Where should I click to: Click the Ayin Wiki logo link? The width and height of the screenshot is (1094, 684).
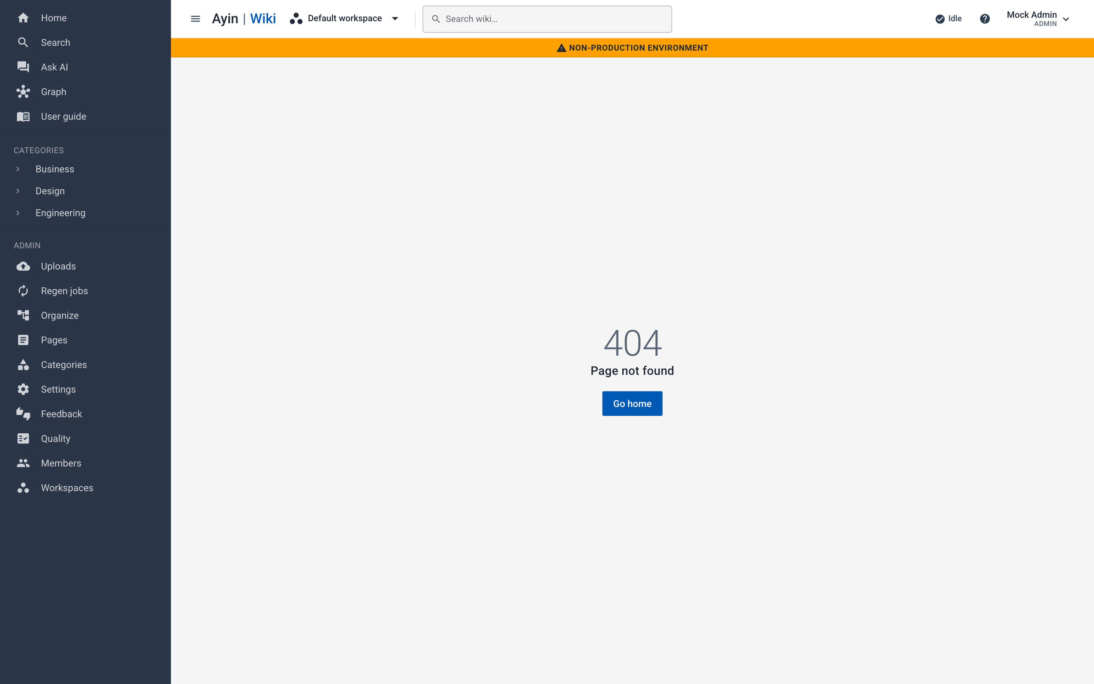pyautogui.click(x=244, y=18)
